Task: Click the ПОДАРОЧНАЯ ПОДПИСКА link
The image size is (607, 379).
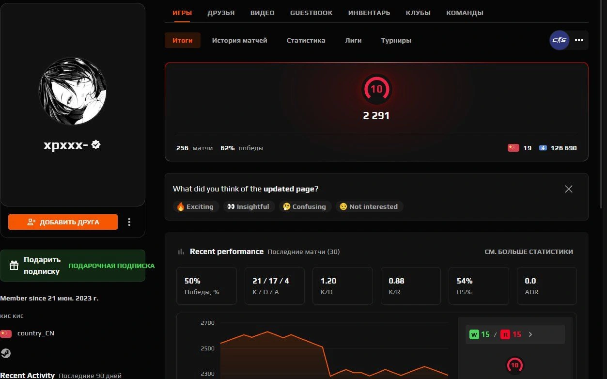Action: tap(111, 266)
